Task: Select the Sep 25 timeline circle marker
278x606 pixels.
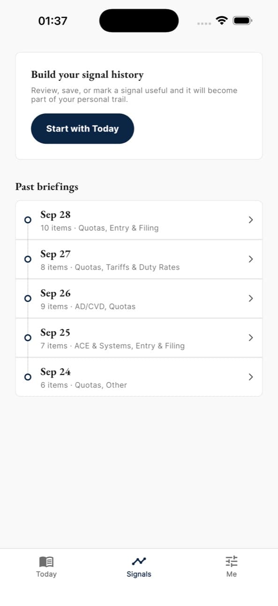Action: pos(28,338)
